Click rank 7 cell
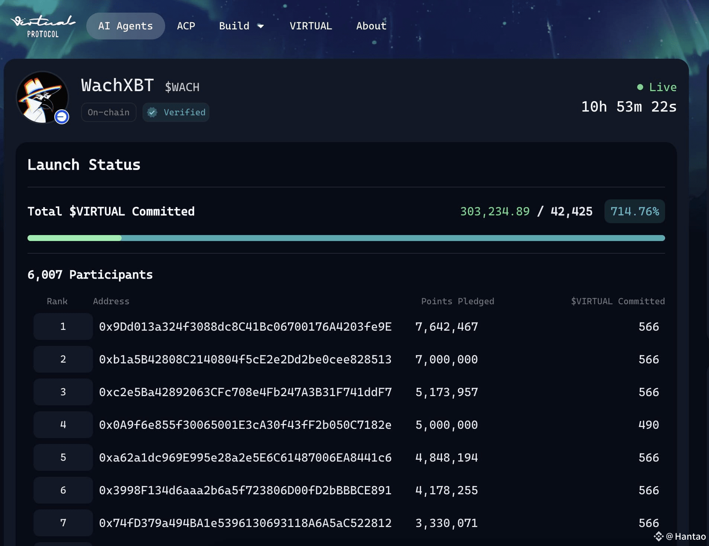This screenshot has width=709, height=546. pyautogui.click(x=63, y=523)
